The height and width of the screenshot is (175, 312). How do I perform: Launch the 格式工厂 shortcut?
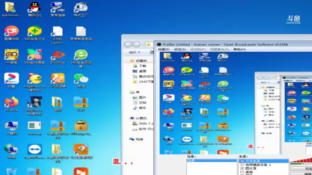[x=81, y=9]
